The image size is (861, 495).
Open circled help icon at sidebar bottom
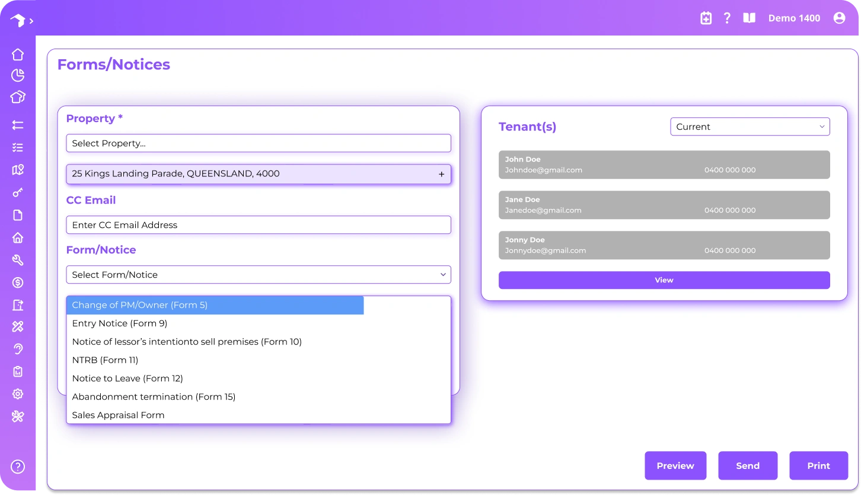pyautogui.click(x=18, y=467)
